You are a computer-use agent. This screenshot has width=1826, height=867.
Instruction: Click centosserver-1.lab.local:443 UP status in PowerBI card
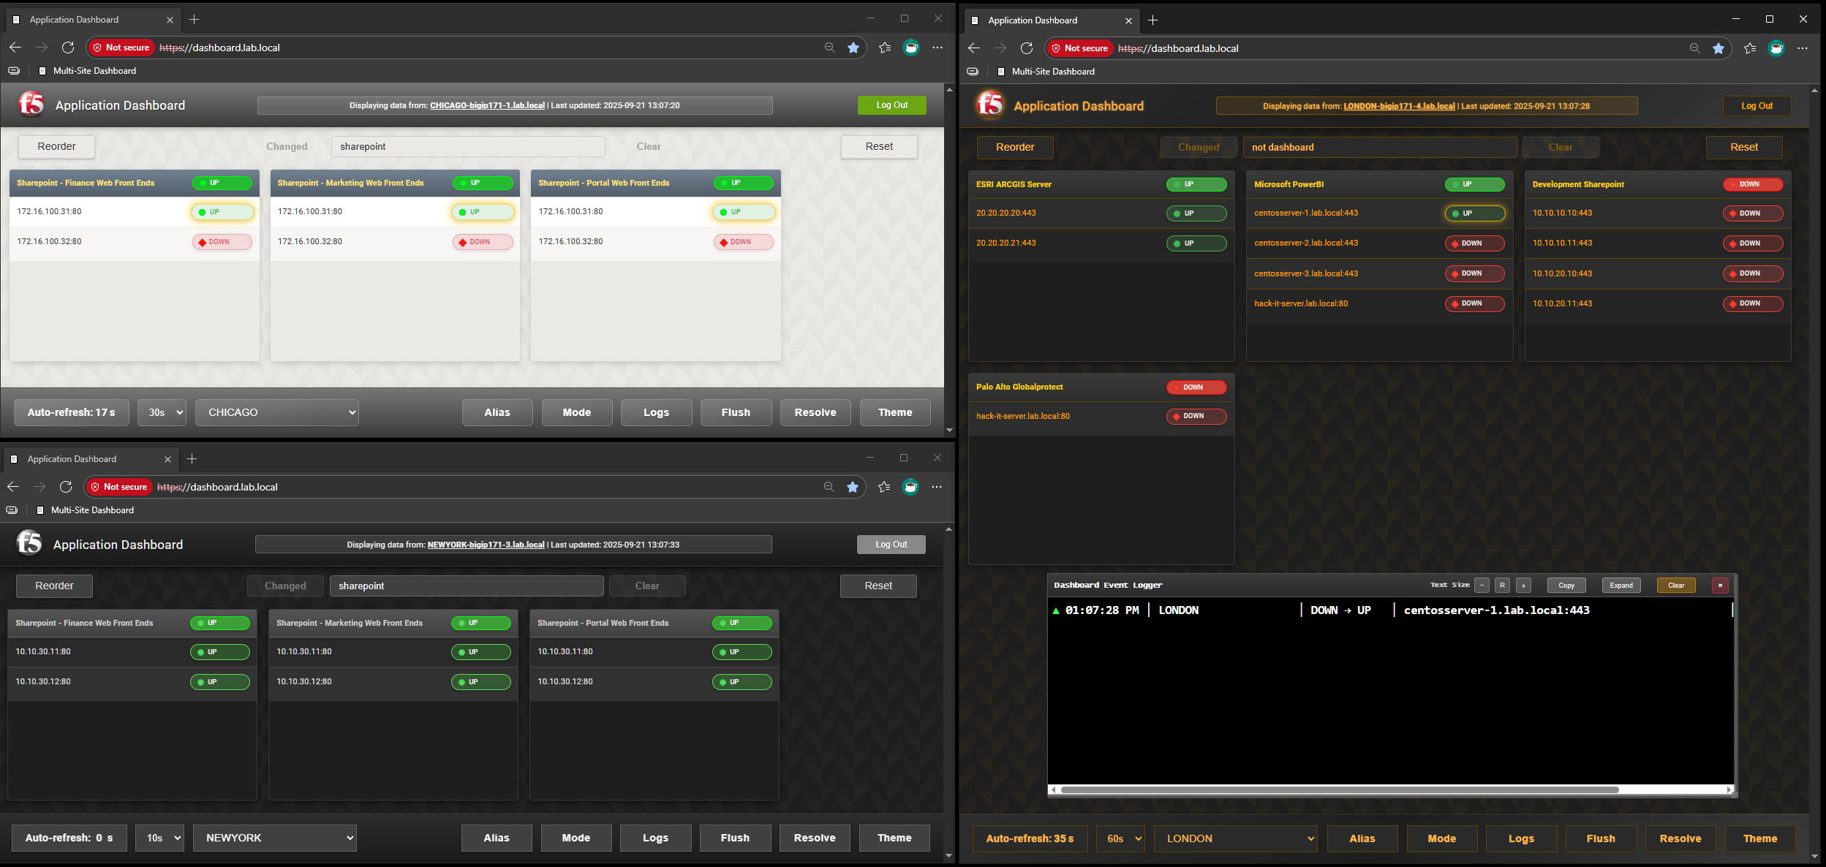(1475, 213)
